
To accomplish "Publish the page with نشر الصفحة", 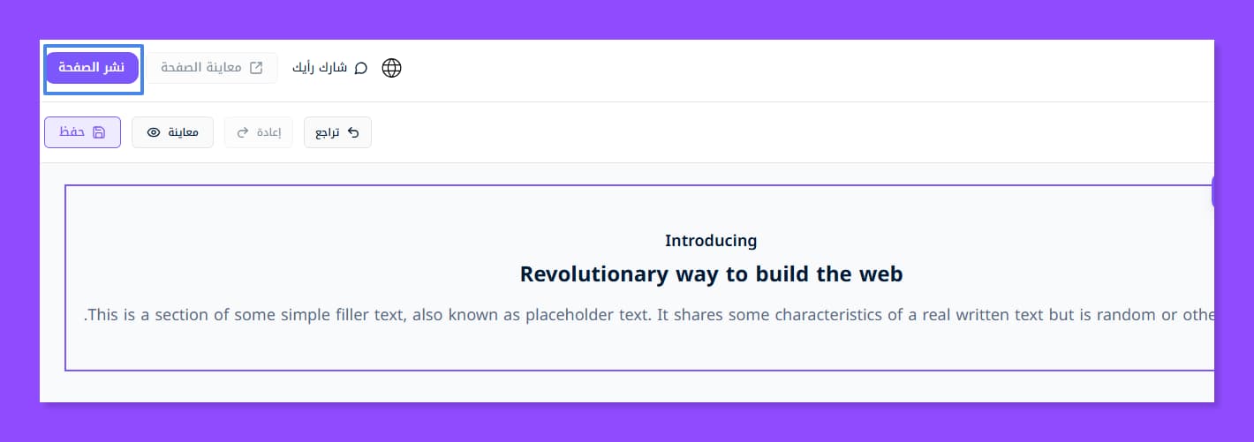I will [x=92, y=68].
